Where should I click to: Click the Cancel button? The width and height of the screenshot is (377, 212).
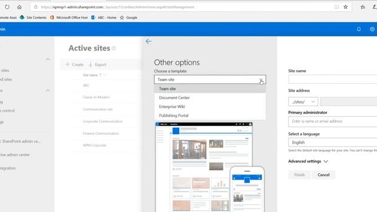pyautogui.click(x=323, y=175)
